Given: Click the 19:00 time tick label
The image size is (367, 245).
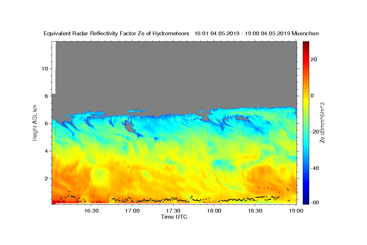Looking at the screenshot, I should pyautogui.click(x=296, y=211).
